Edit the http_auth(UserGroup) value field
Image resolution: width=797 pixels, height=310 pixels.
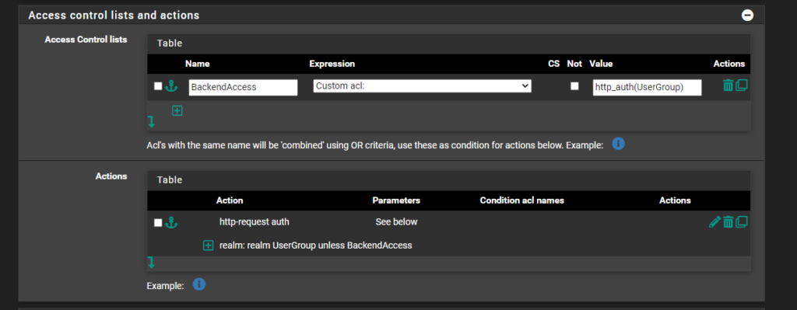click(x=647, y=87)
